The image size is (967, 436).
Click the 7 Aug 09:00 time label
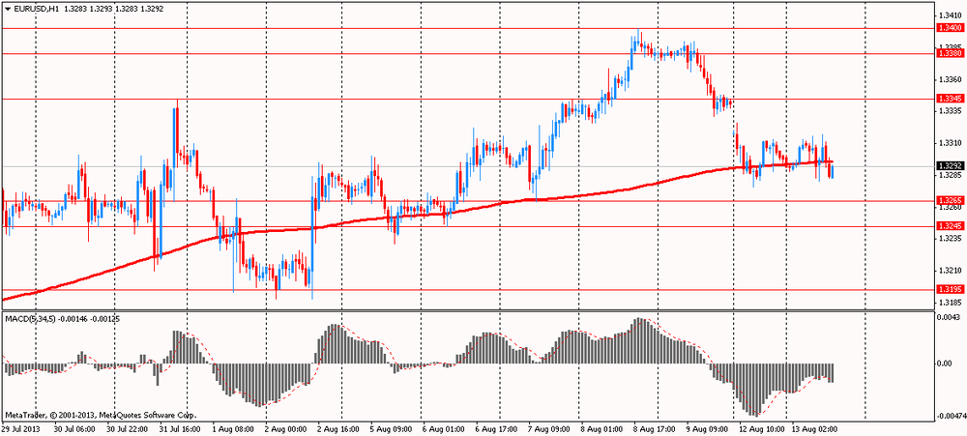[x=547, y=428]
